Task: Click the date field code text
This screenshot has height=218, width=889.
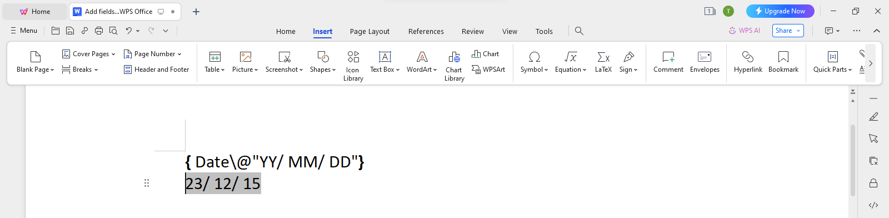Action: (275, 162)
